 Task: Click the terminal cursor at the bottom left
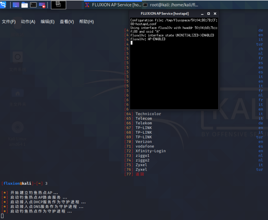coord(2,216)
